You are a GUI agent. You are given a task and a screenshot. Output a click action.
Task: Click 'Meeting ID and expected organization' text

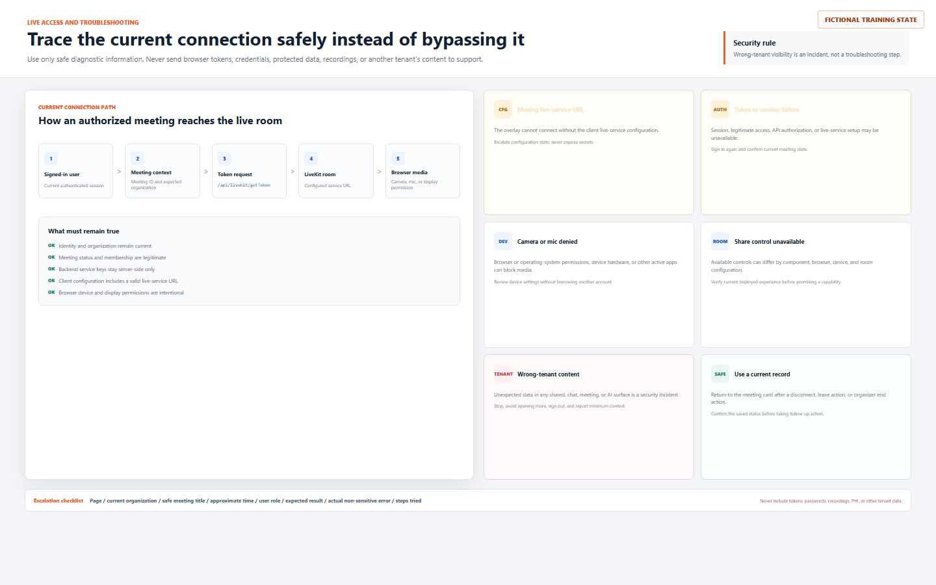[156, 185]
